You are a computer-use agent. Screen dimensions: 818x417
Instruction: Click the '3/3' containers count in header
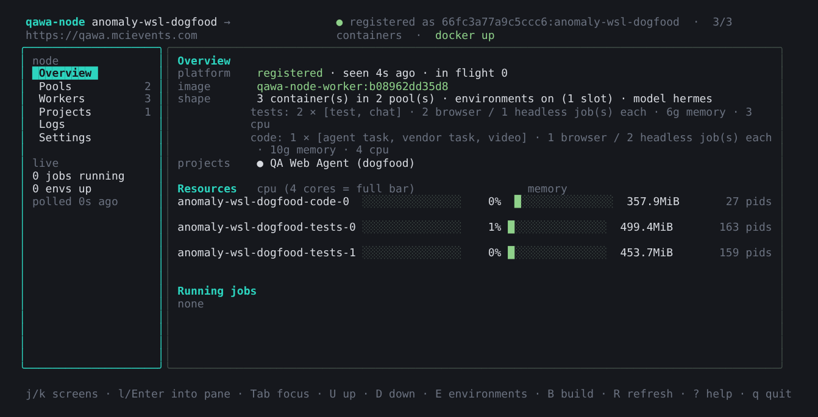[722, 23]
